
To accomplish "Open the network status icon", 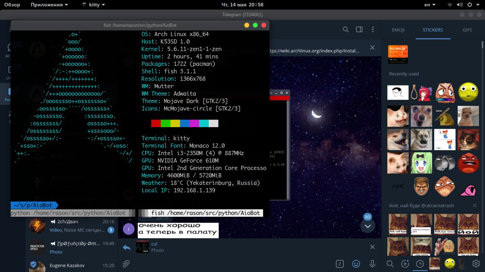I will [x=450, y=5].
